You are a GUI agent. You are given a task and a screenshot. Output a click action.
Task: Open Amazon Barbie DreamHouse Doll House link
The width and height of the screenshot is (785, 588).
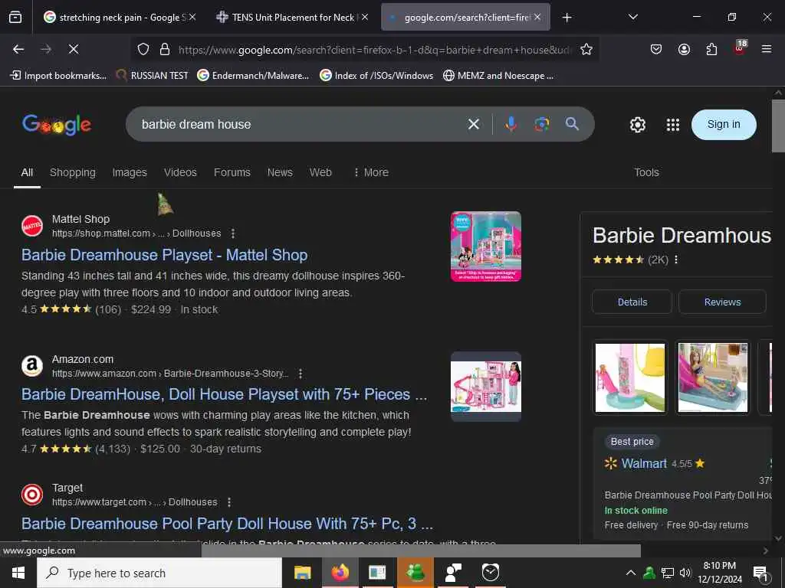tap(225, 394)
